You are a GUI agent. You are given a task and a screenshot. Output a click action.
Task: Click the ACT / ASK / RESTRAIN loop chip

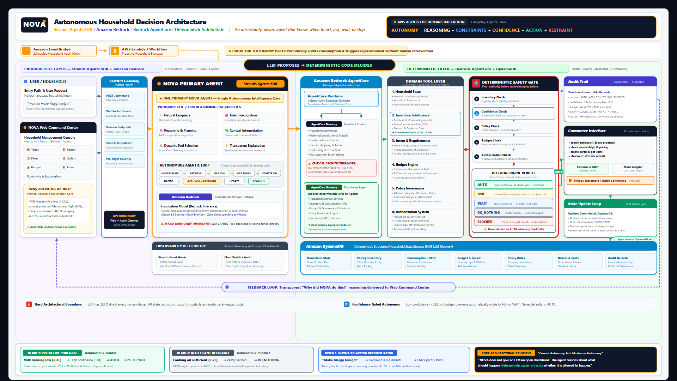coord(201,181)
